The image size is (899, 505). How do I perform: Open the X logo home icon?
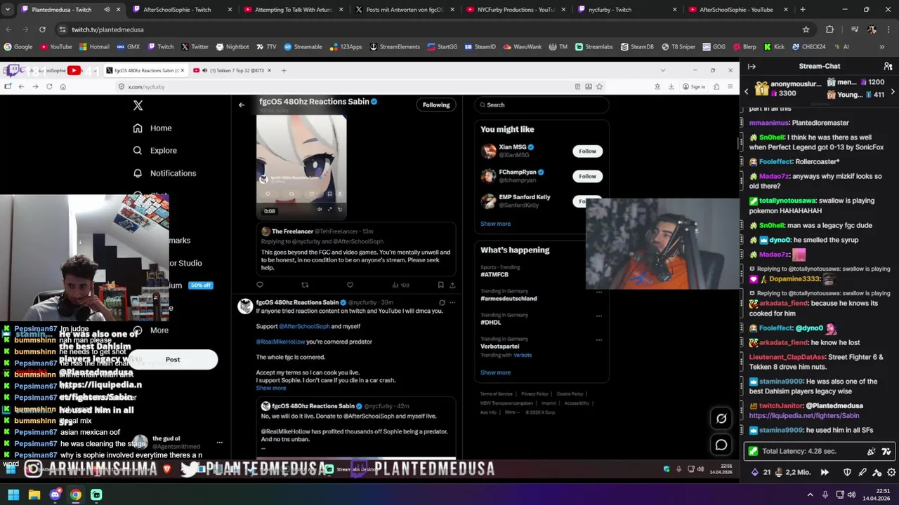[138, 105]
